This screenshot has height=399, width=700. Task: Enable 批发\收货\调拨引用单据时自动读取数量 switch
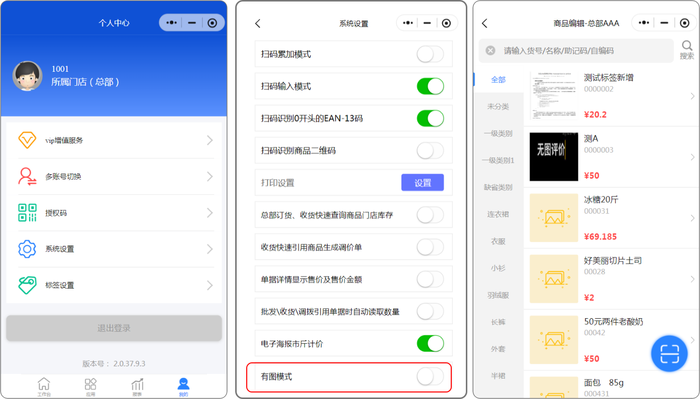[x=430, y=312]
